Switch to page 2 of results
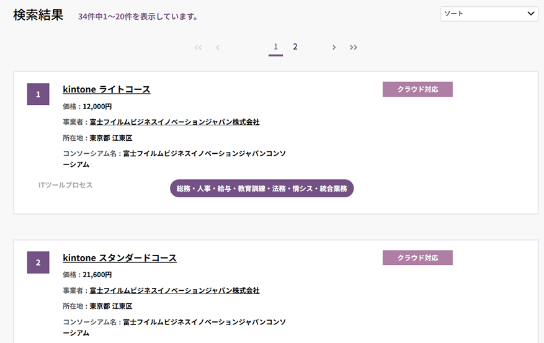 pyautogui.click(x=295, y=47)
